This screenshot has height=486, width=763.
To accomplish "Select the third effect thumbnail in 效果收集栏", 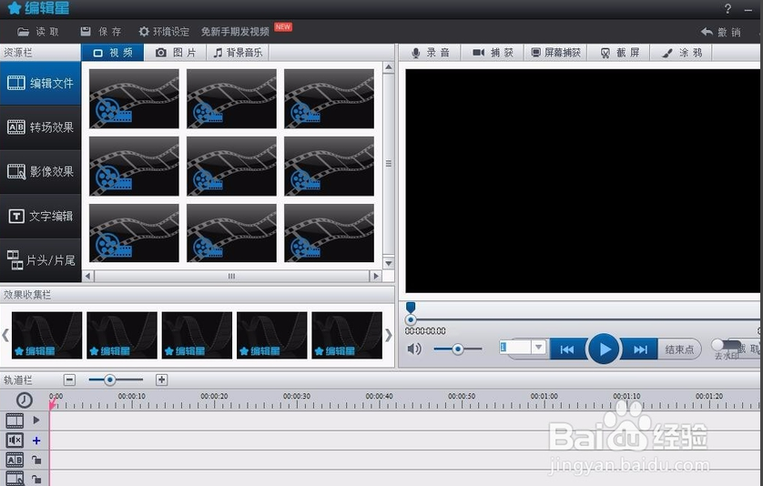I will 197,335.
